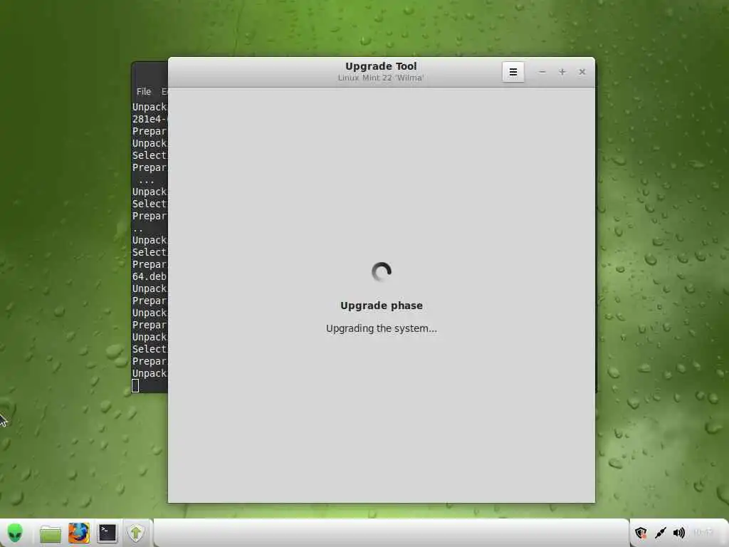
Task: Open the volume control tray icon
Action: point(678,533)
